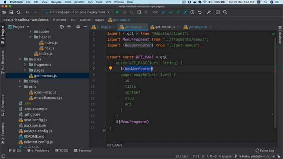Open the Database tool window
283x159 pixels.
coord(280,35)
